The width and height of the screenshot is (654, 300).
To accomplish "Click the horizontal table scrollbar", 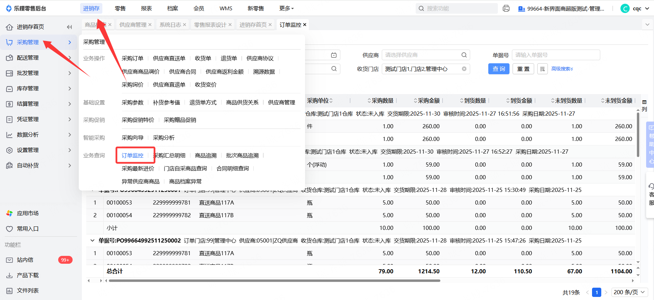I will tap(274, 281).
